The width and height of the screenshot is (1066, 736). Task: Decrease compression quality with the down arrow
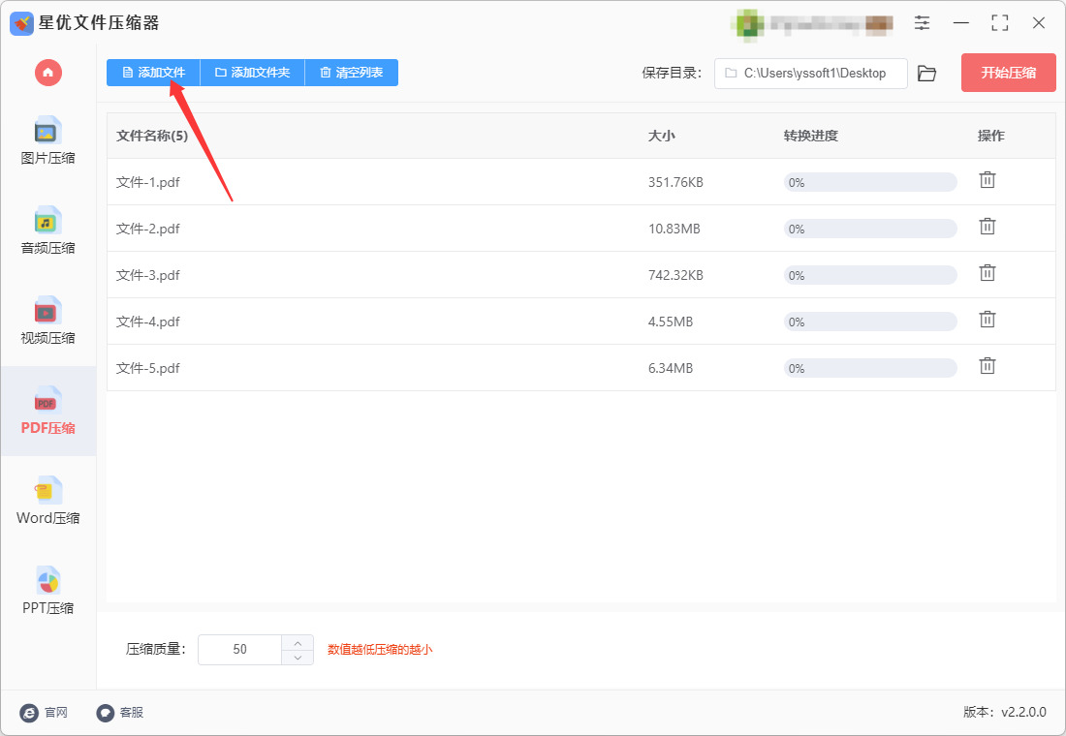tap(298, 658)
